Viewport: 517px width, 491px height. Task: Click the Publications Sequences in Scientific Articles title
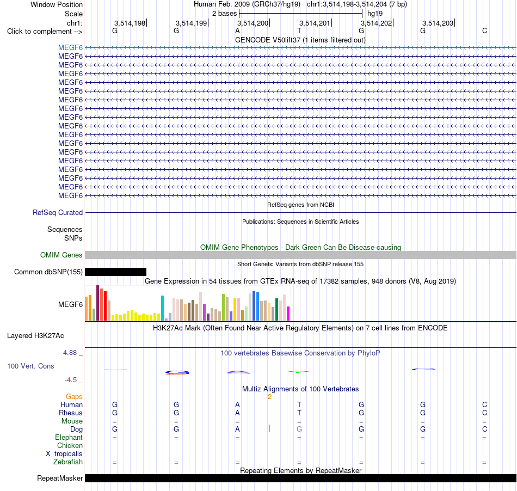tap(300, 222)
